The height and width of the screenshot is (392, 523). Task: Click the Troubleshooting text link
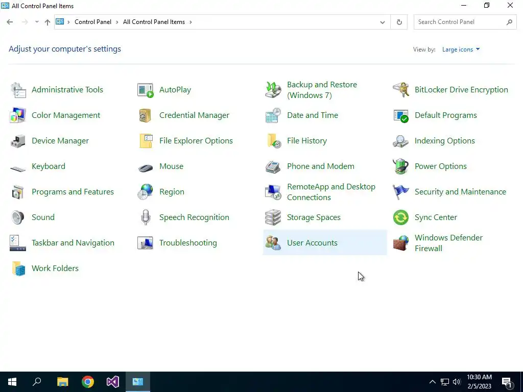click(188, 243)
